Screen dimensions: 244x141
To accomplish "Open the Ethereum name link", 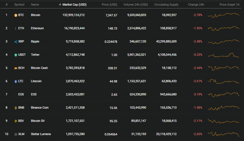I will (37, 28).
